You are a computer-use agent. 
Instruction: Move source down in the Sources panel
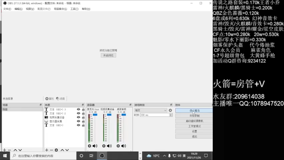click(x=67, y=150)
